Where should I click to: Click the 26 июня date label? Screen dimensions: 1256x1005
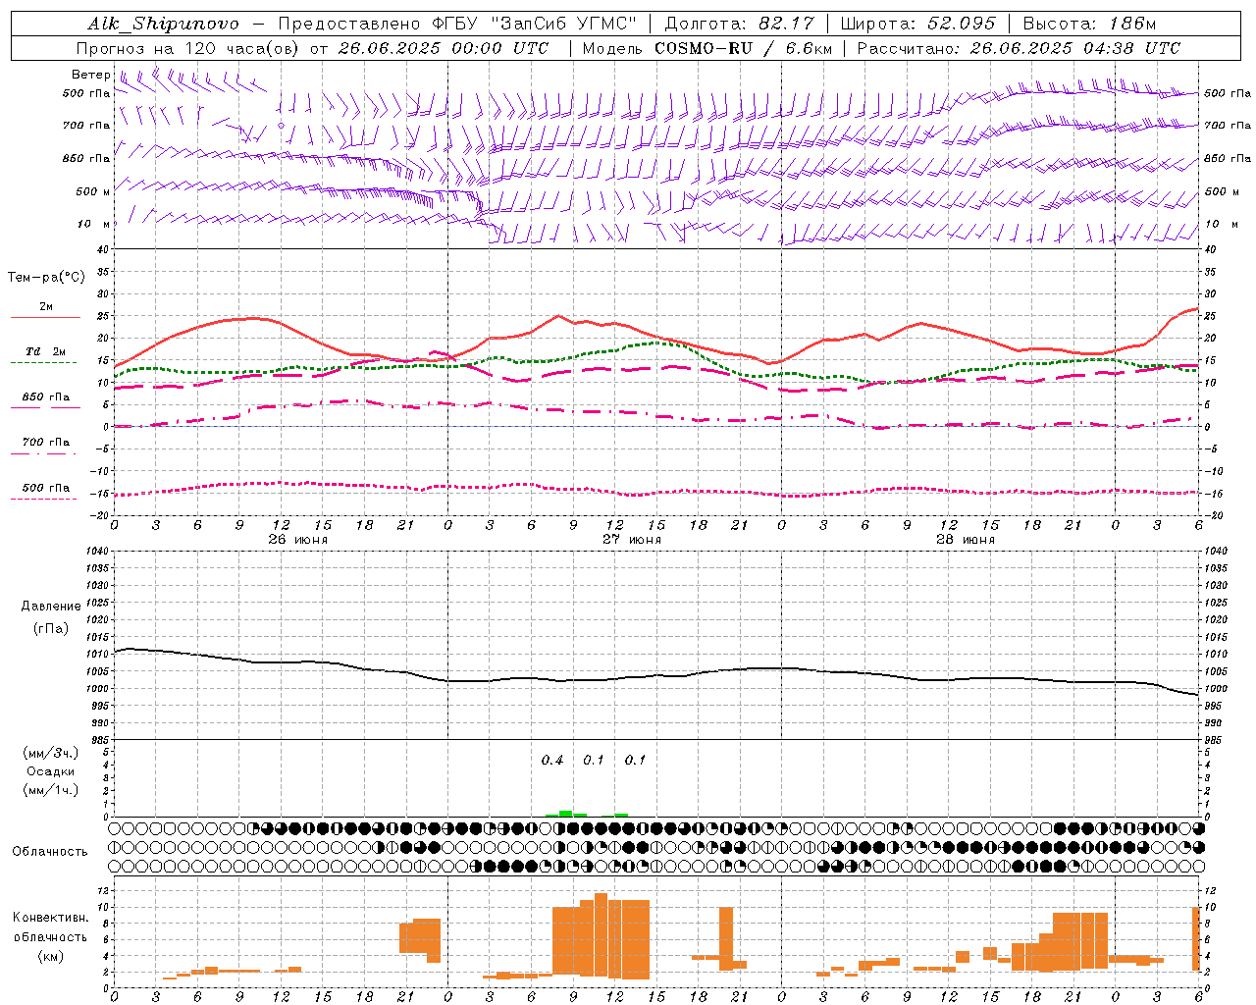(297, 540)
